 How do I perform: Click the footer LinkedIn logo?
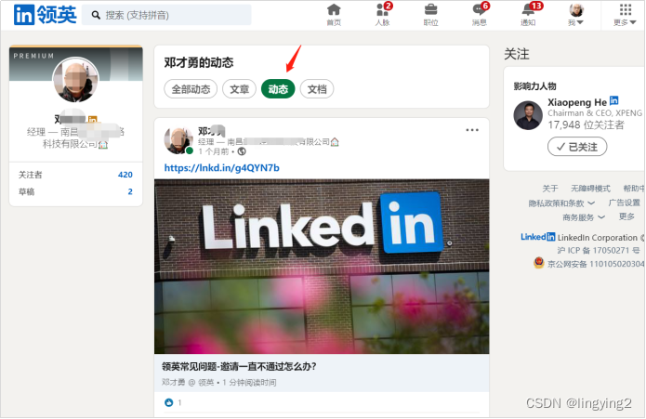537,237
